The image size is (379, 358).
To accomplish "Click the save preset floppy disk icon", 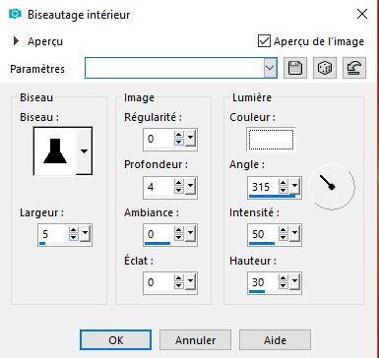I will click(x=295, y=68).
